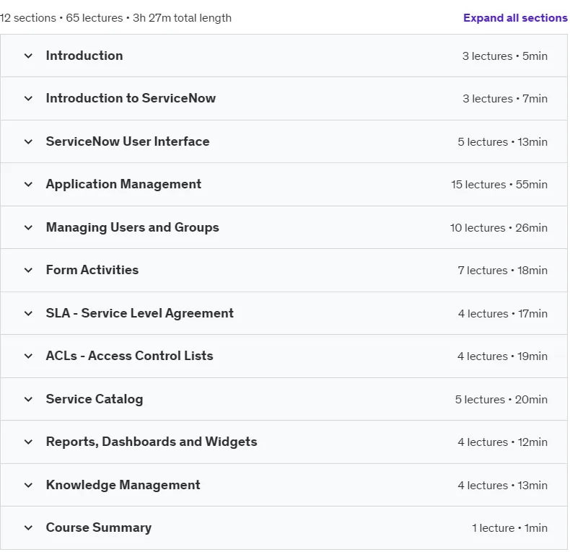
Task: Open Managing Users and Groups title
Action: tap(132, 227)
